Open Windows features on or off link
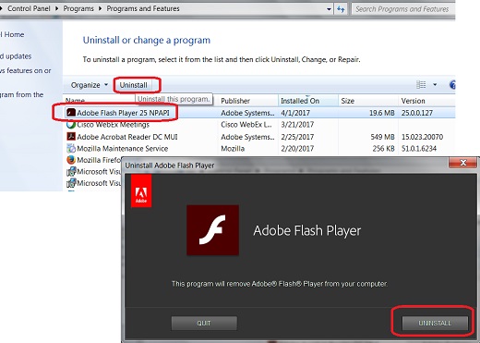This screenshot has width=480, height=343. (x=26, y=70)
